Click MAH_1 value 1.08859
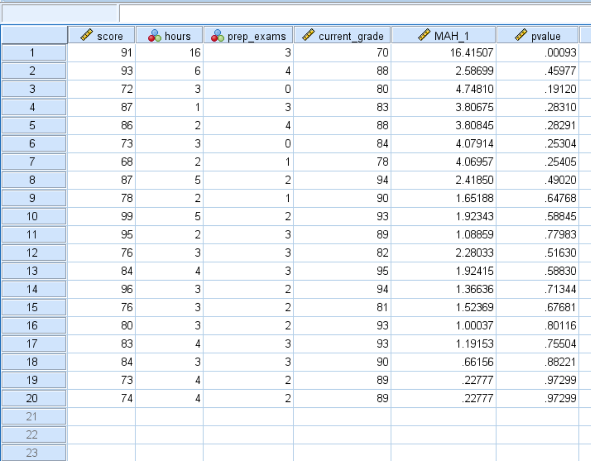This screenshot has width=591, height=461. click(x=444, y=235)
